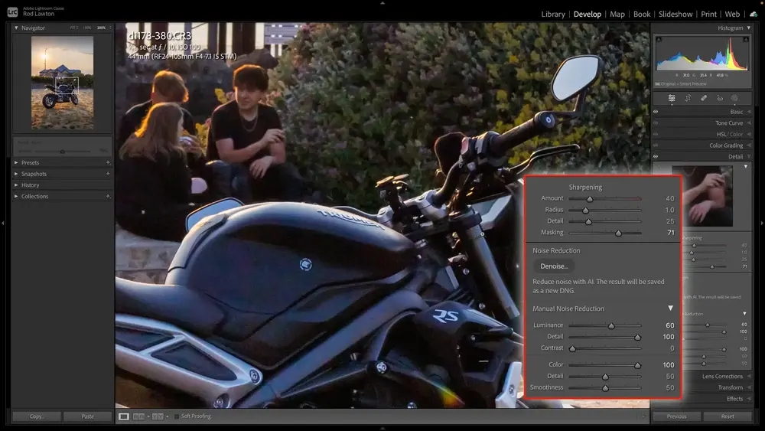Open the Slideshow module
The image size is (765, 431).
click(675, 14)
